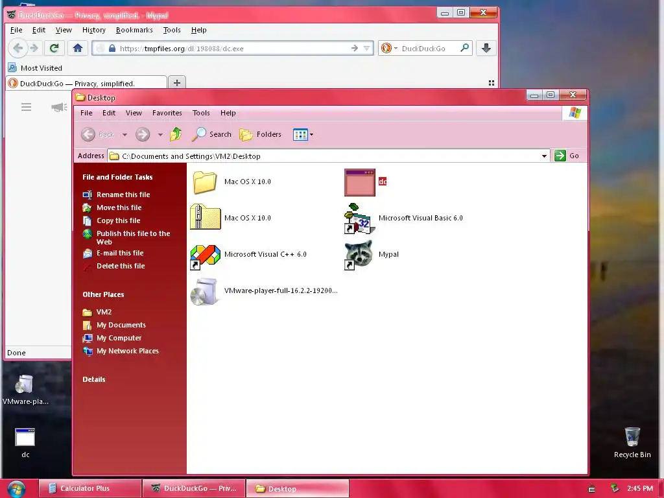664x498 pixels.
Task: Open the Downloads arrow button in Mypal
Action: point(486,48)
